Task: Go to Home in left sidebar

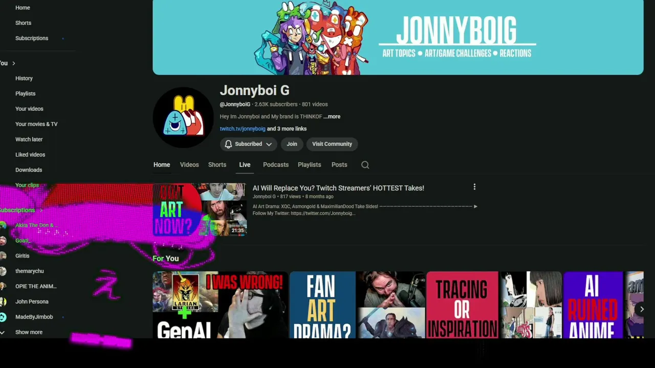Action: tap(23, 8)
